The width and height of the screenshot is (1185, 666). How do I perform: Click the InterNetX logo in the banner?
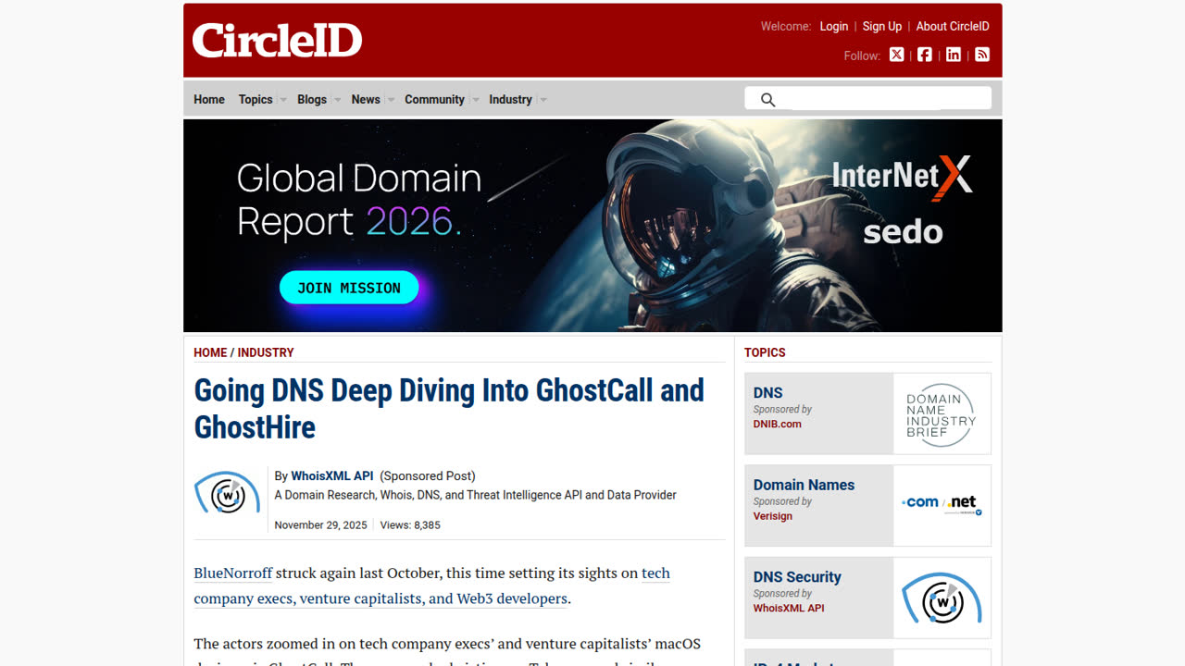coord(903,177)
